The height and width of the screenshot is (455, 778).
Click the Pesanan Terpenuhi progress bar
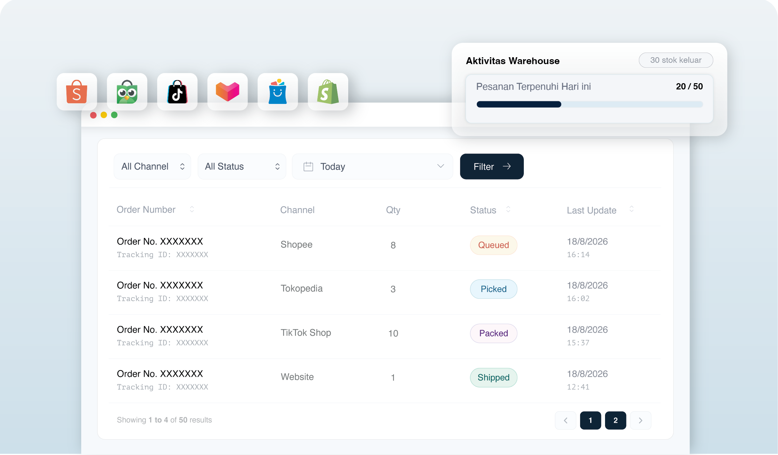tap(590, 104)
